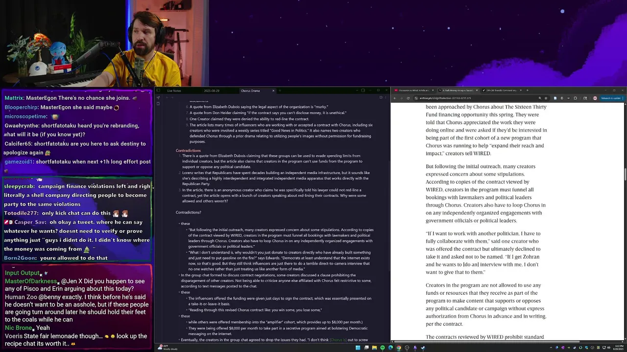Reload the archive.ph page

tap(409, 98)
